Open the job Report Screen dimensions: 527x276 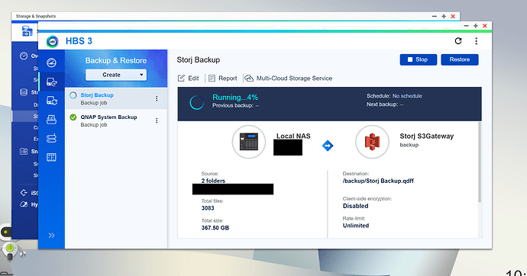click(222, 78)
